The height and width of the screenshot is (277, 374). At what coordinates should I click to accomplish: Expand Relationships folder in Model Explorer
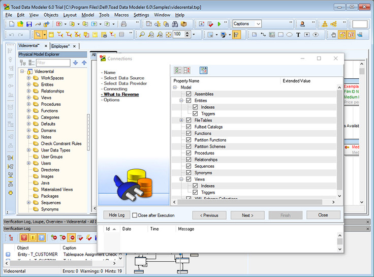click(x=28, y=91)
